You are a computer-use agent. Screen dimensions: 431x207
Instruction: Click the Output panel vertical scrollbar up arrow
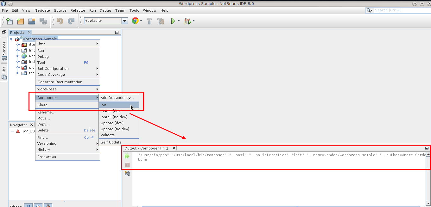[428, 155]
